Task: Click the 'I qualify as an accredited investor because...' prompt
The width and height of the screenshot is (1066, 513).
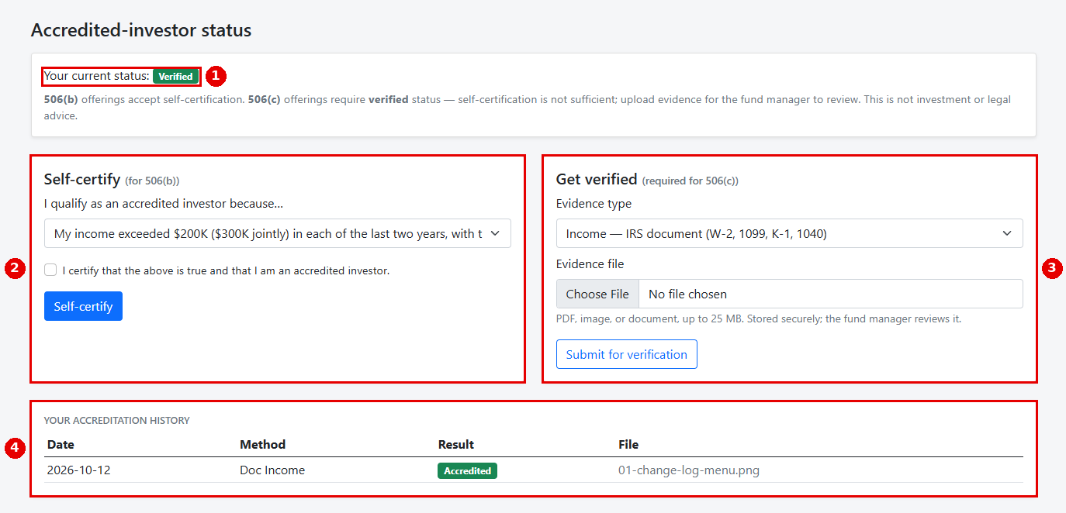Action: click(164, 203)
